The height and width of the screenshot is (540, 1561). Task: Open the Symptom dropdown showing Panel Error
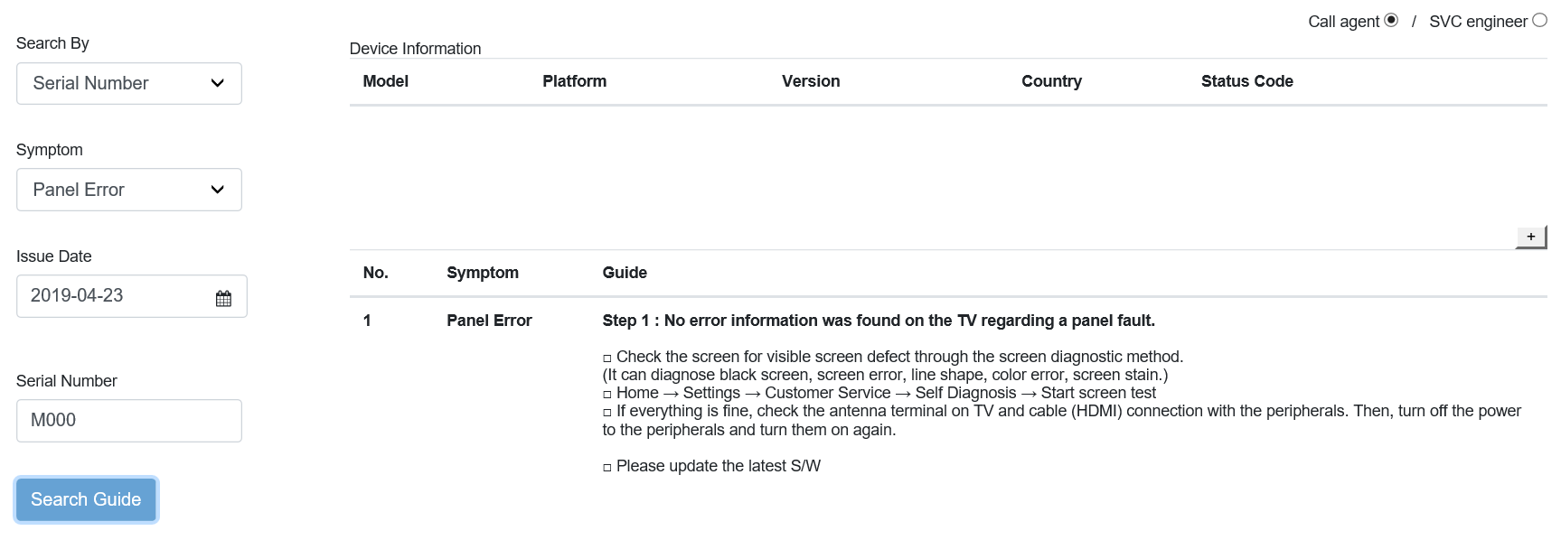point(129,190)
